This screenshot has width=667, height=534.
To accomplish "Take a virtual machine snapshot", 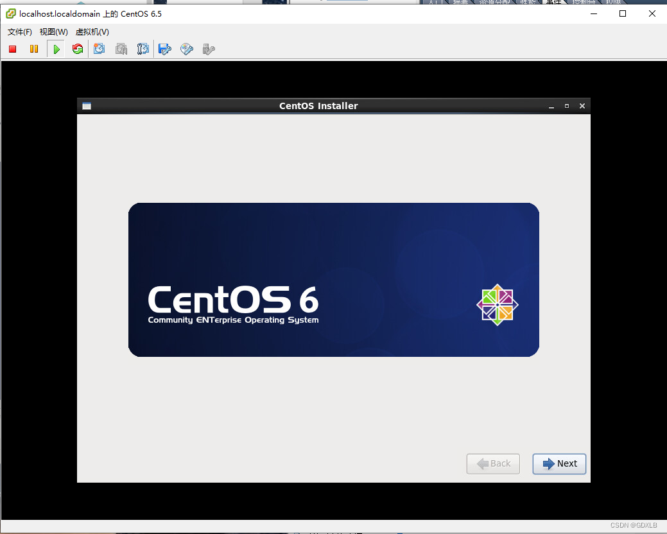I will (99, 49).
